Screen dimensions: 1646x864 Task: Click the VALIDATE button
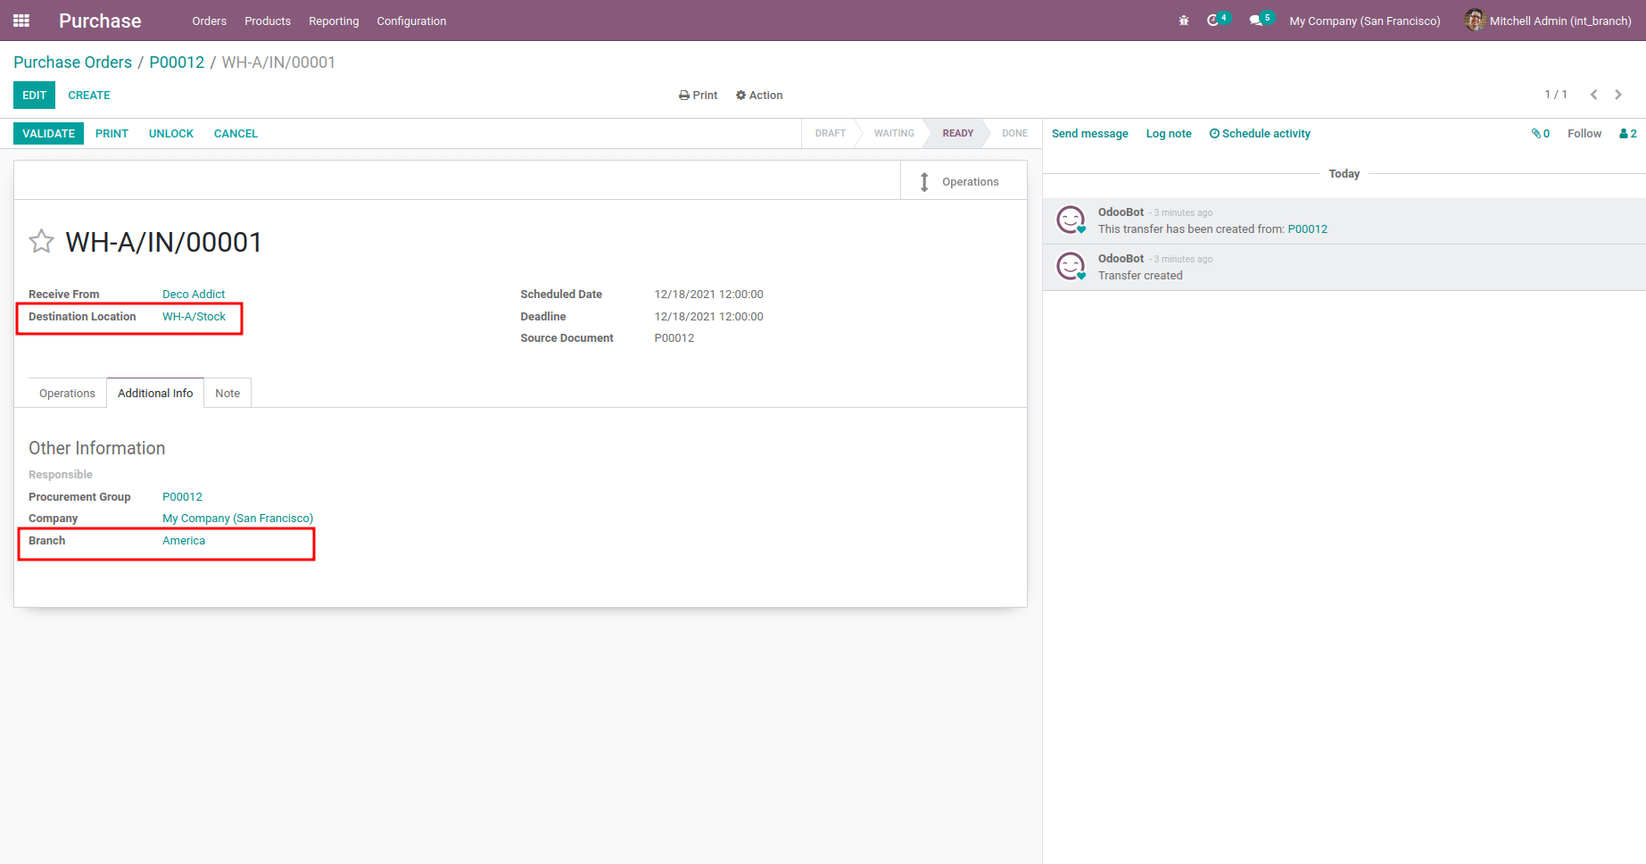pyautogui.click(x=48, y=134)
